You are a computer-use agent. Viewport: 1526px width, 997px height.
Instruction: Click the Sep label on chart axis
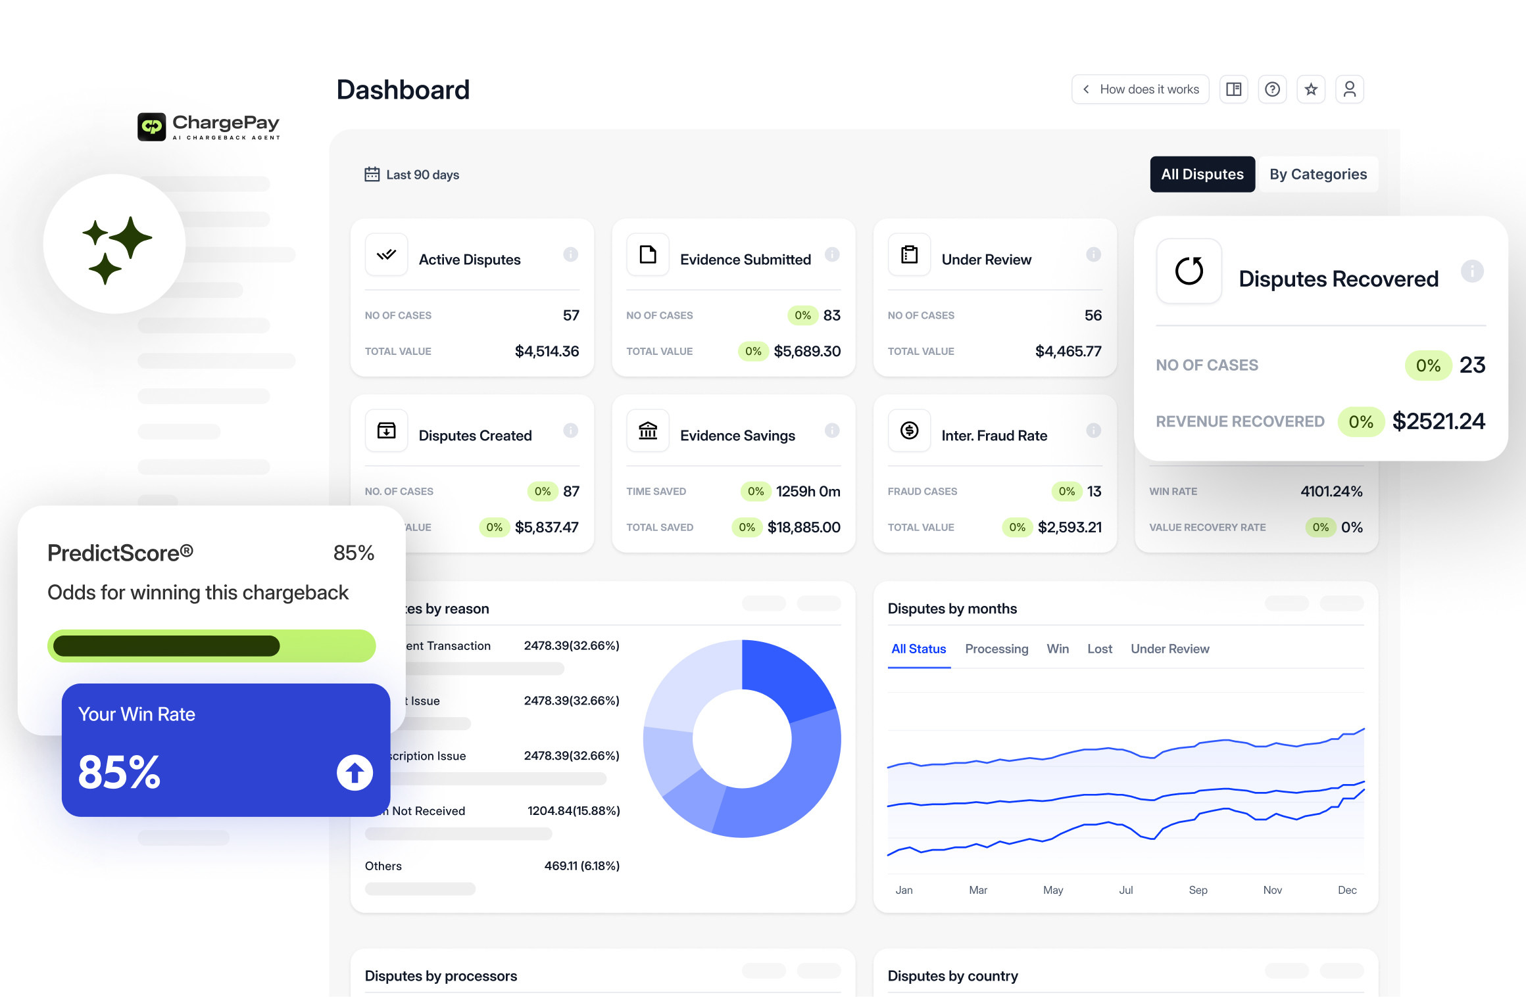coord(1198,890)
